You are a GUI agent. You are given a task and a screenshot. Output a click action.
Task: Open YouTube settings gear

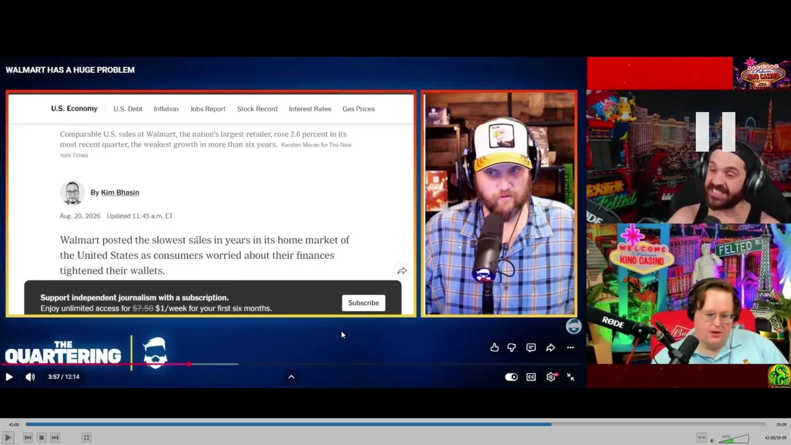click(x=551, y=377)
